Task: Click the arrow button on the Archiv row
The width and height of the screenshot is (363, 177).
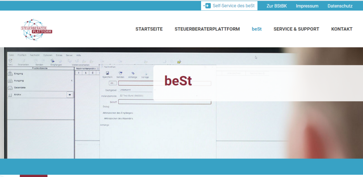Action: pos(70,95)
